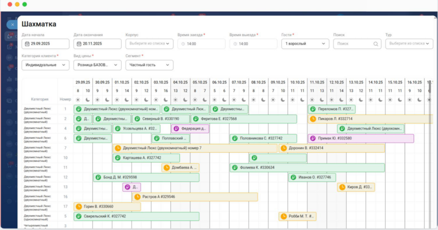Viewport: 438px width, 230px height.
Task: Click status icon of Примак Ю. #332580 booking
Action: pos(313,139)
